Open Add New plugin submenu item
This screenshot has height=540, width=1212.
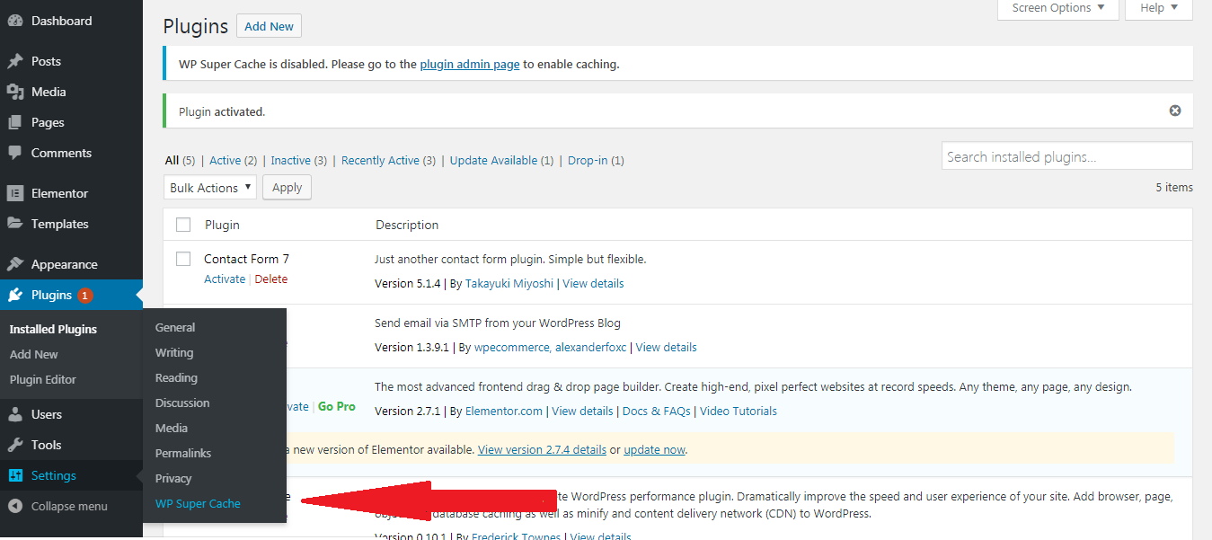pyautogui.click(x=34, y=354)
